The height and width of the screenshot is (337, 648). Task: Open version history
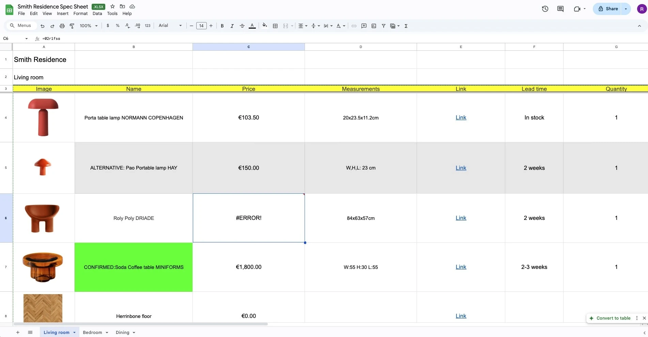[x=545, y=9]
